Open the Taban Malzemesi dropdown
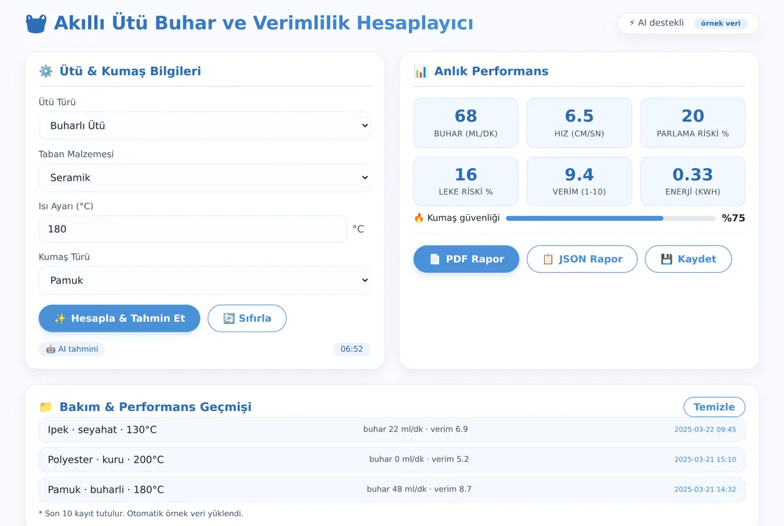Image resolution: width=784 pixels, height=526 pixels. coord(204,178)
